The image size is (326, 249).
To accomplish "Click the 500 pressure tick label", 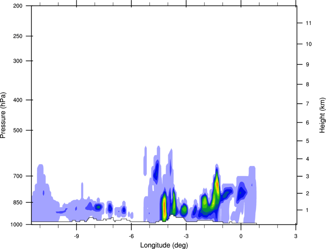I will 18,130.
